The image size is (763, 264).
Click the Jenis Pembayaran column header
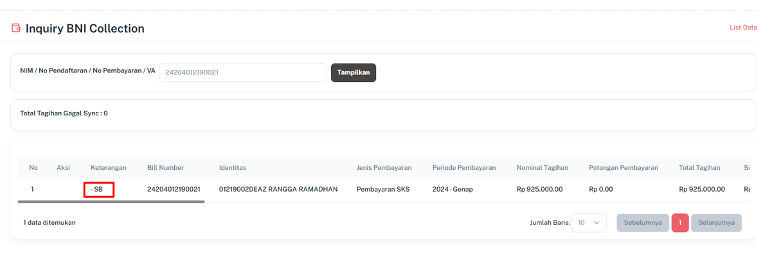[384, 168]
